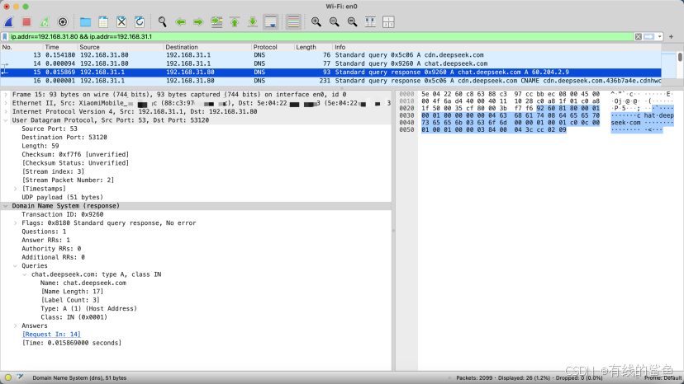
Task: Add a filter expression button
Action: coord(672,36)
